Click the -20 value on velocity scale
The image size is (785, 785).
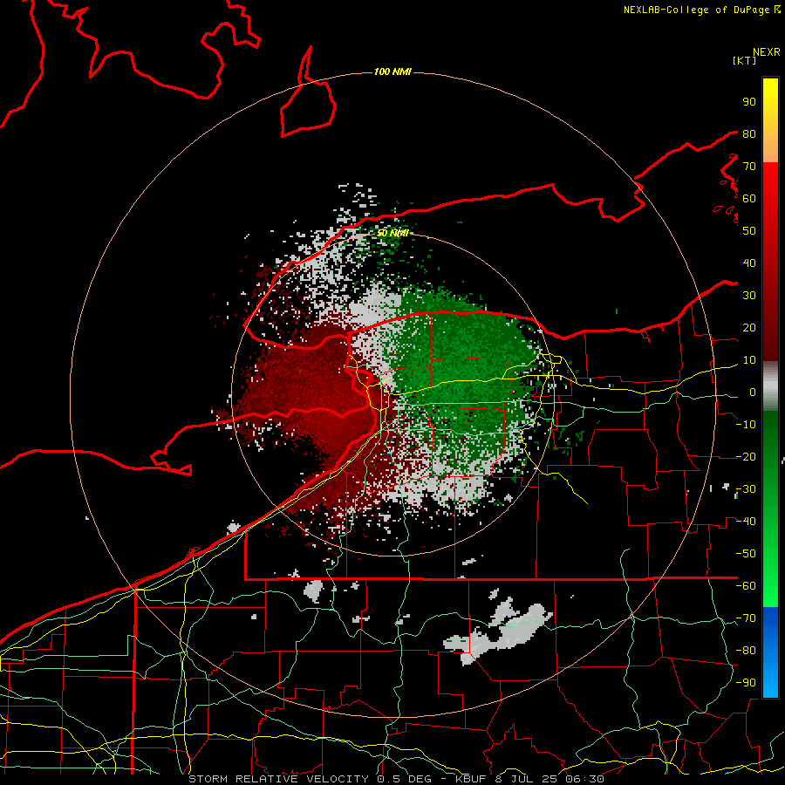746,456
